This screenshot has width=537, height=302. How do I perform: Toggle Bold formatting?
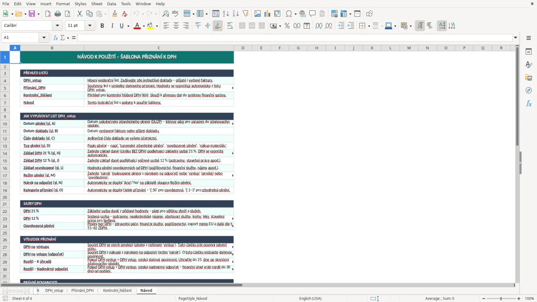(x=102, y=26)
